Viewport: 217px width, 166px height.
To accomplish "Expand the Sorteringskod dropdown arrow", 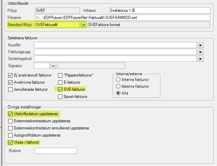I will pyautogui.click(x=200, y=59).
